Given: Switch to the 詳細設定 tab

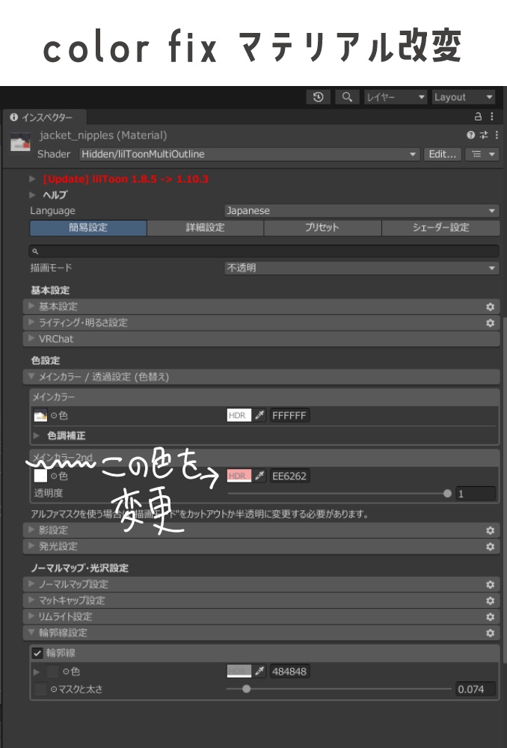Looking at the screenshot, I should pos(205,227).
